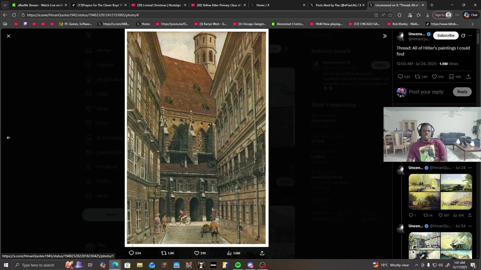This screenshot has height=270, width=481.
Task: Open the Grok icon next to Subscribe
Action: 463,36
